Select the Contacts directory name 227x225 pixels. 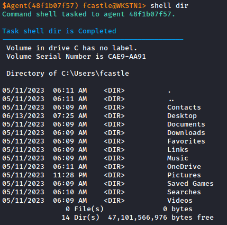(x=184, y=107)
